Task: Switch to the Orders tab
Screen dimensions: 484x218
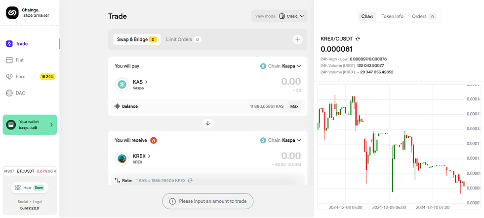Action: pos(424,17)
